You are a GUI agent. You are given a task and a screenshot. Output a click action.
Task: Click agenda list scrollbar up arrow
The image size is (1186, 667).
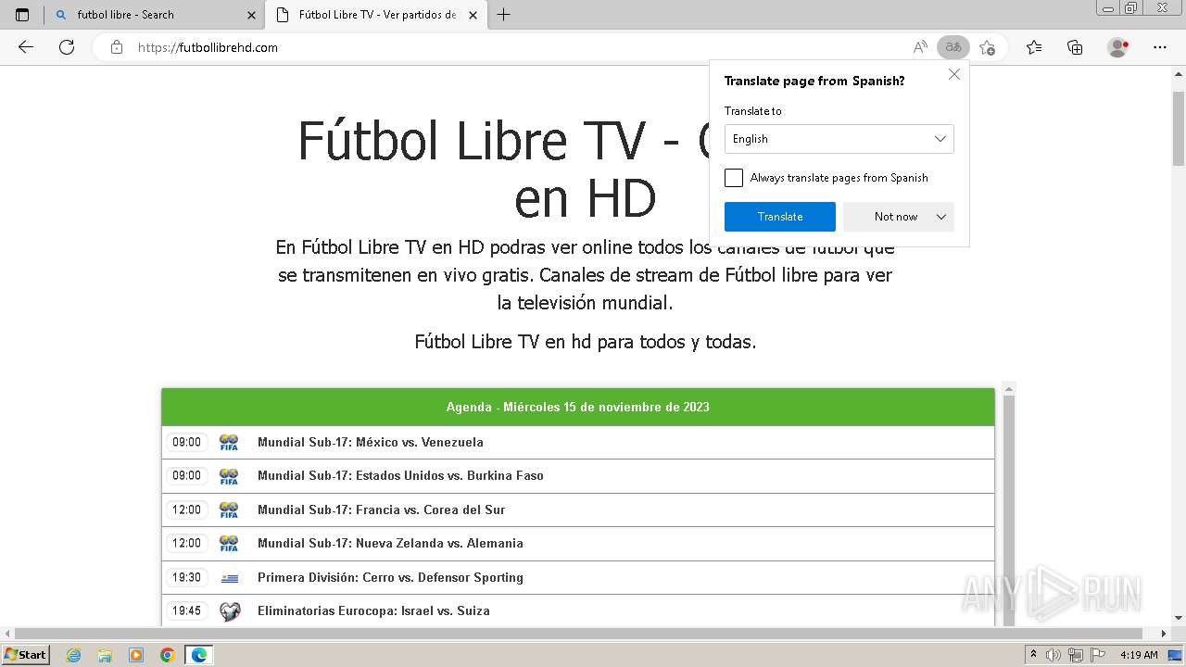(1009, 389)
